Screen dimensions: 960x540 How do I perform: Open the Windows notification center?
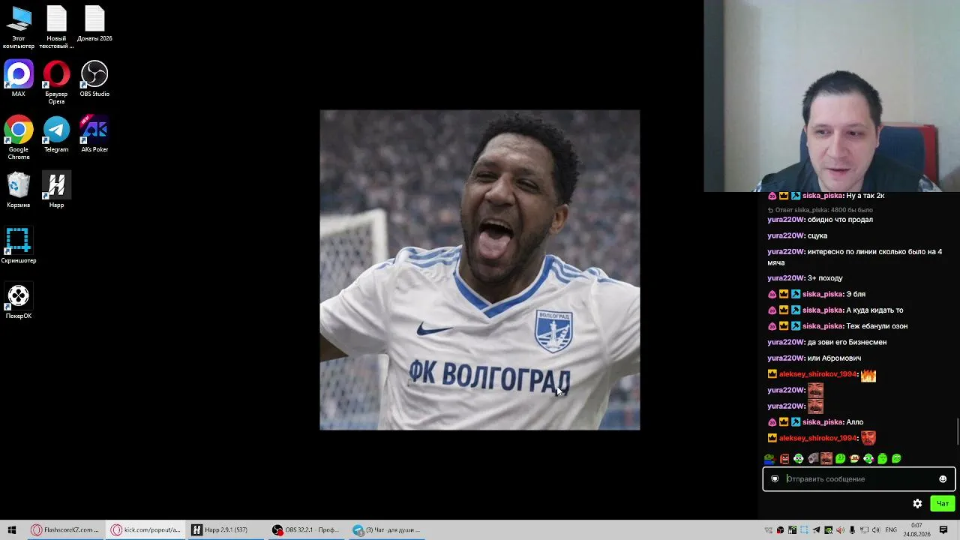pos(943,530)
